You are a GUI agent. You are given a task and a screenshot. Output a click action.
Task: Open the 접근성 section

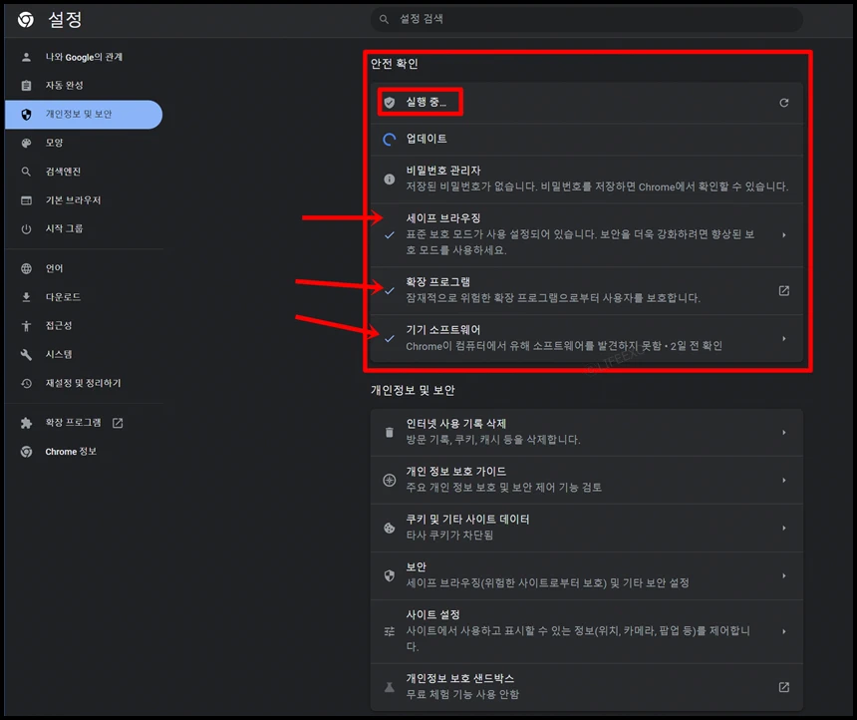pos(84,326)
